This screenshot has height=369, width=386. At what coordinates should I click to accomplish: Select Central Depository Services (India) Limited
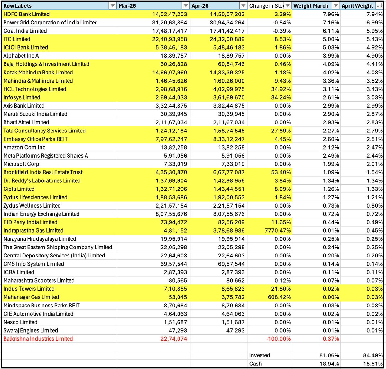pyautogui.click(x=60, y=256)
